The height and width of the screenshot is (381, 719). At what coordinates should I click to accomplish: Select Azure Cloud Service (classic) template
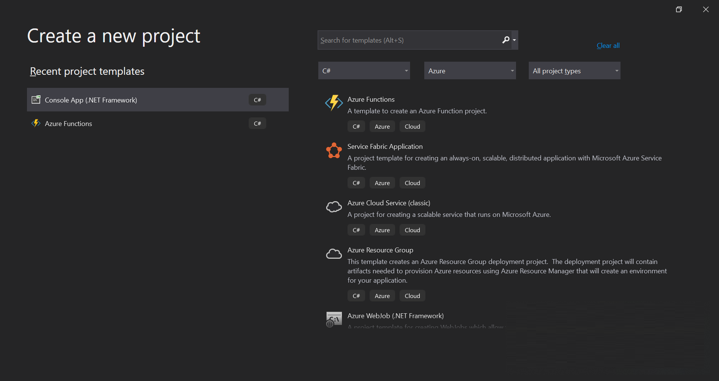pyautogui.click(x=389, y=203)
